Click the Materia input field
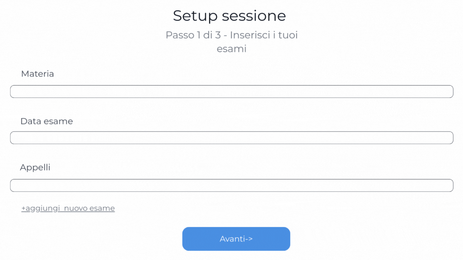 pos(231,91)
